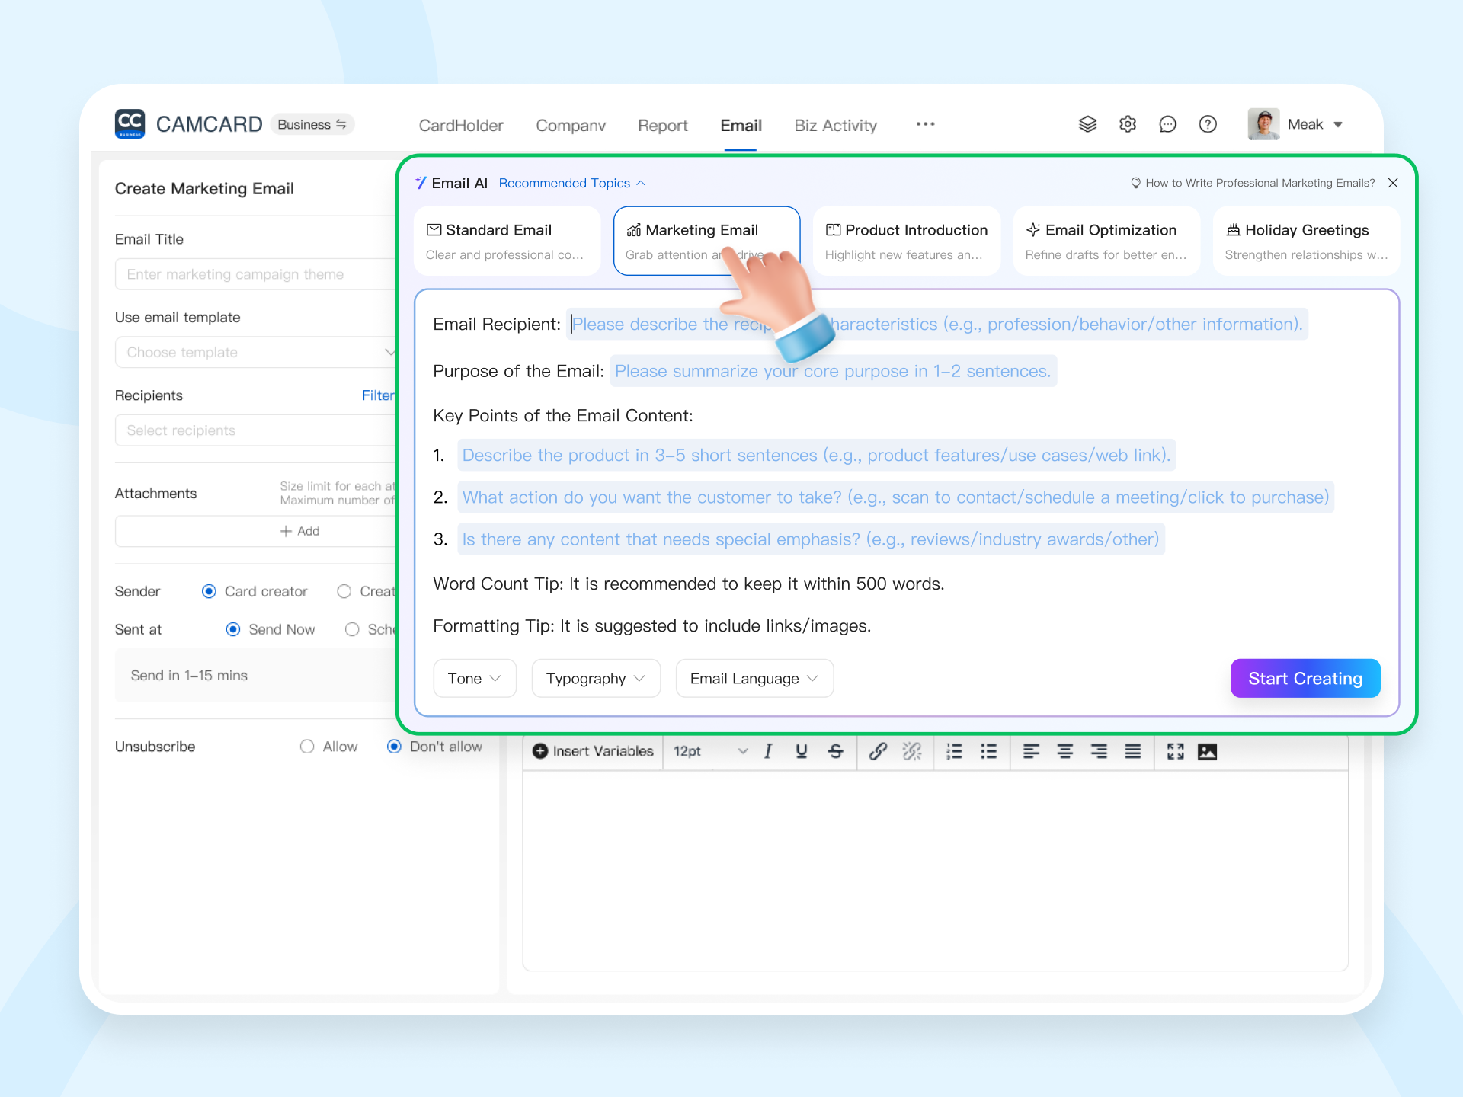Screen dimensions: 1463x1097
Task: Choose Standard Email topic card
Action: pyautogui.click(x=507, y=241)
